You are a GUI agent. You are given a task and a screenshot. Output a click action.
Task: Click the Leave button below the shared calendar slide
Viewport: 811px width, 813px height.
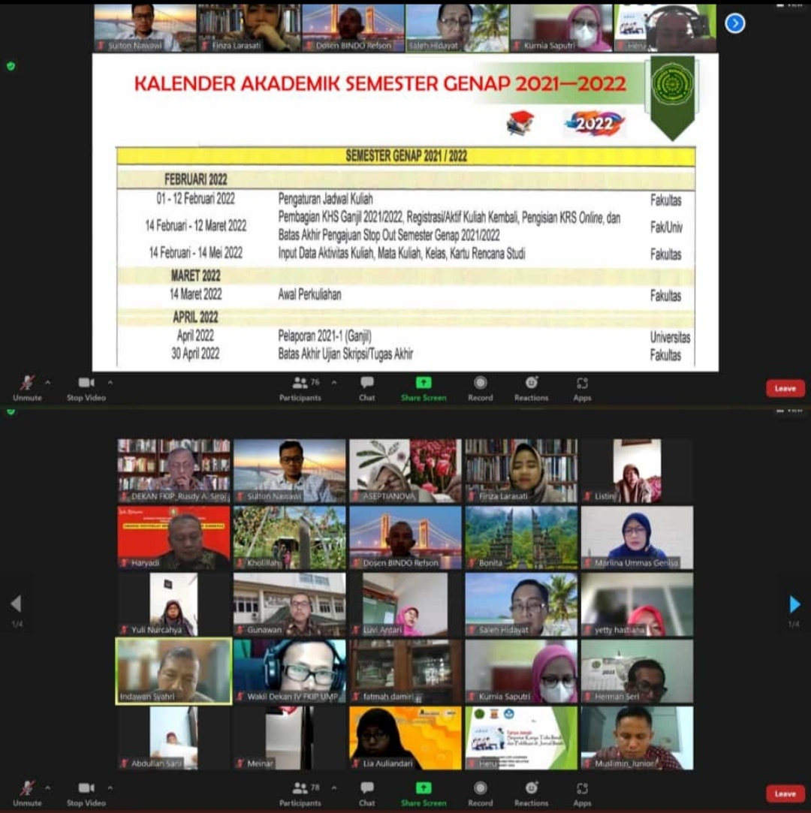[785, 388]
